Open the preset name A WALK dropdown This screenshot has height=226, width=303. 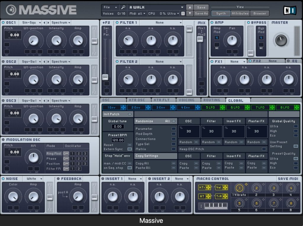tap(156, 7)
